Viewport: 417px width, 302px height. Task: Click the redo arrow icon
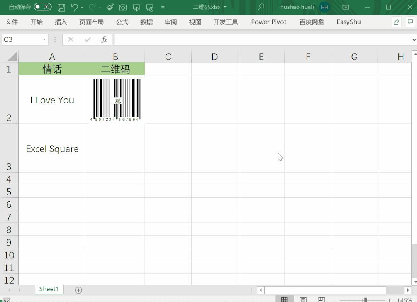click(x=92, y=7)
